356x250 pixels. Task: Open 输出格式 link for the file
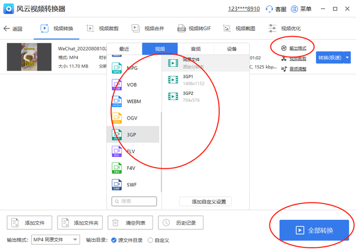(x=298, y=48)
